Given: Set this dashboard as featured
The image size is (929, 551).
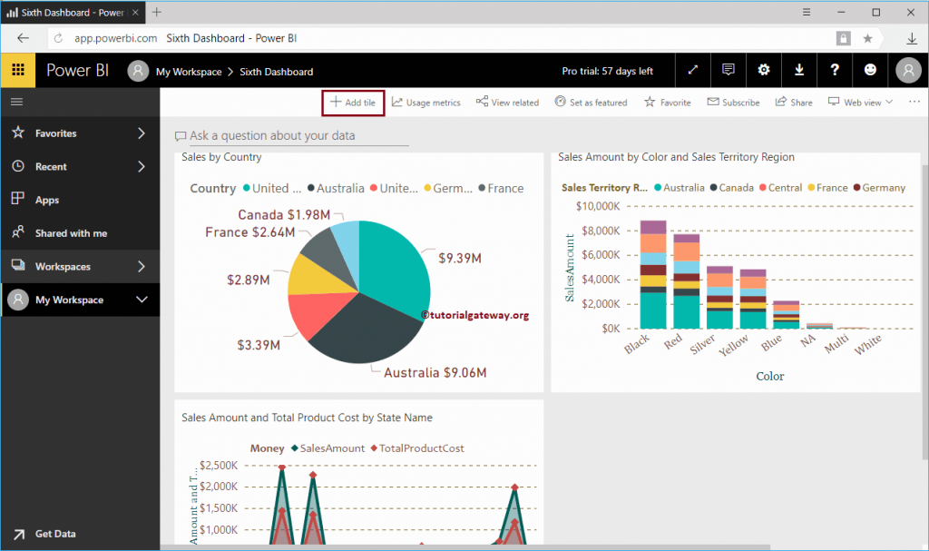Looking at the screenshot, I should [x=591, y=102].
